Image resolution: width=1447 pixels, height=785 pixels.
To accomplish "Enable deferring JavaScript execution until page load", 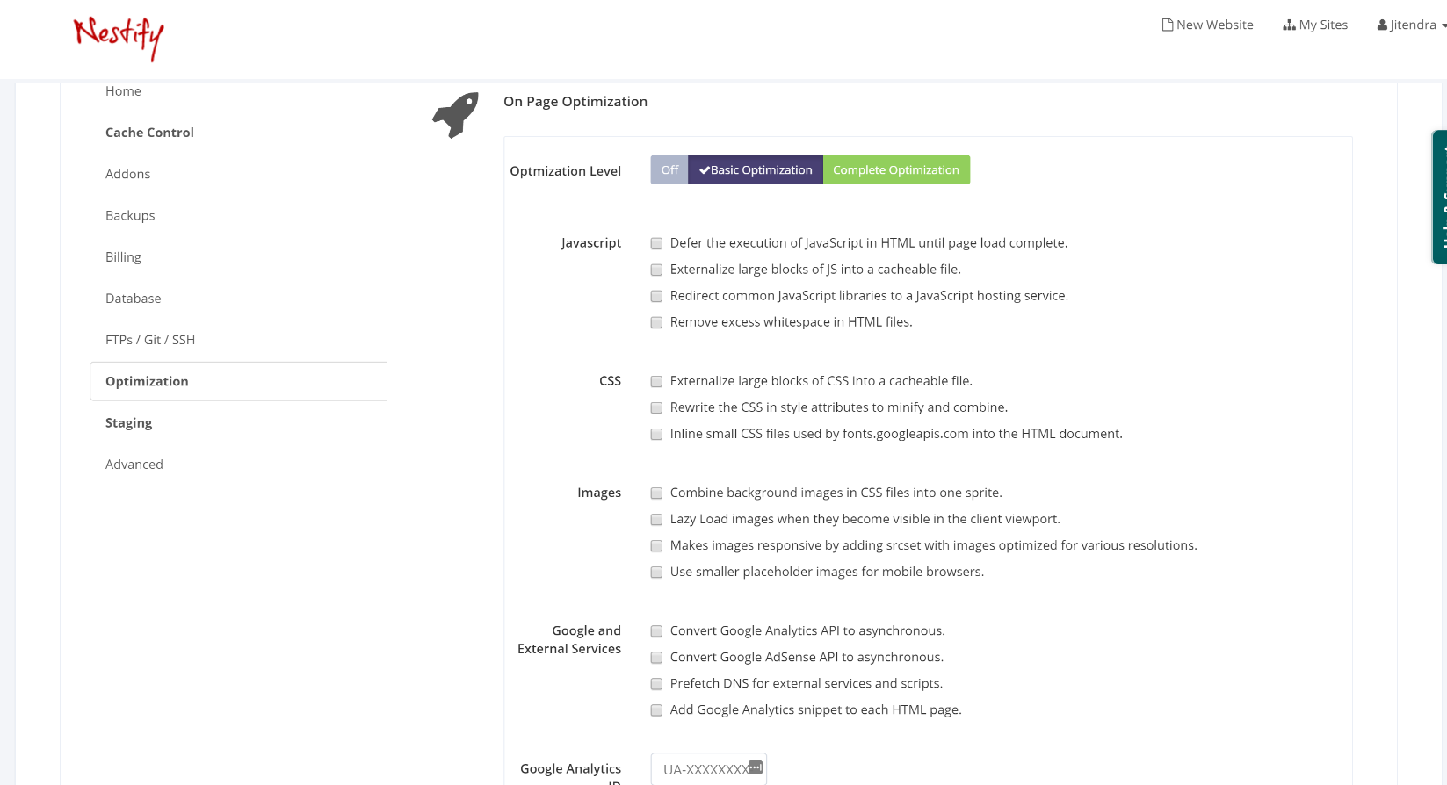I will 656,243.
